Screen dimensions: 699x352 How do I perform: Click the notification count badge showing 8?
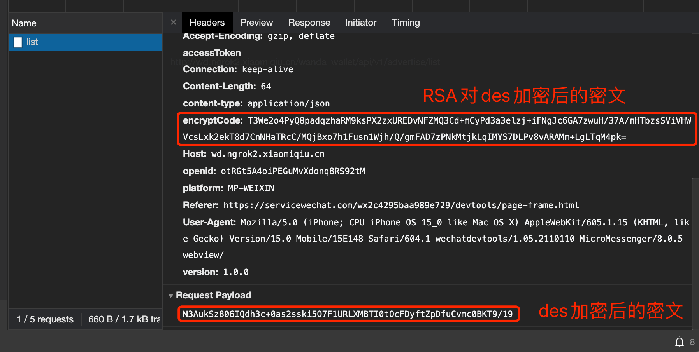(692, 342)
